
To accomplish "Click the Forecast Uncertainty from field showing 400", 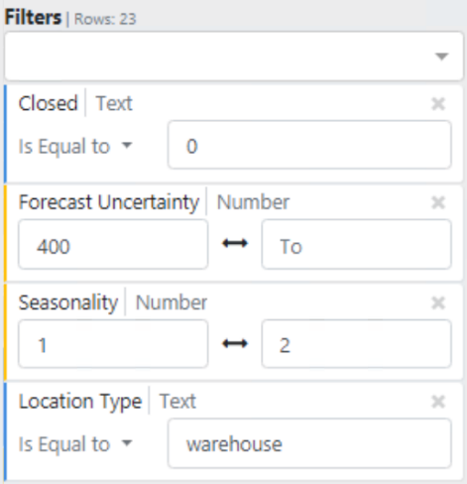I will point(113,244).
